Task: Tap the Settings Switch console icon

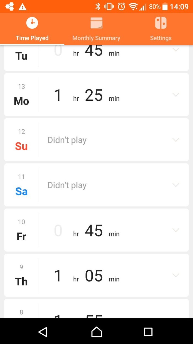Action: pos(161,23)
